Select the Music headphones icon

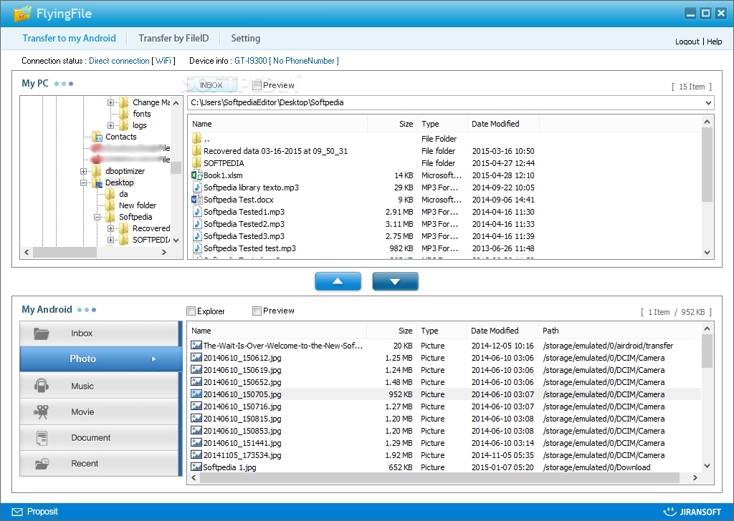(x=42, y=386)
